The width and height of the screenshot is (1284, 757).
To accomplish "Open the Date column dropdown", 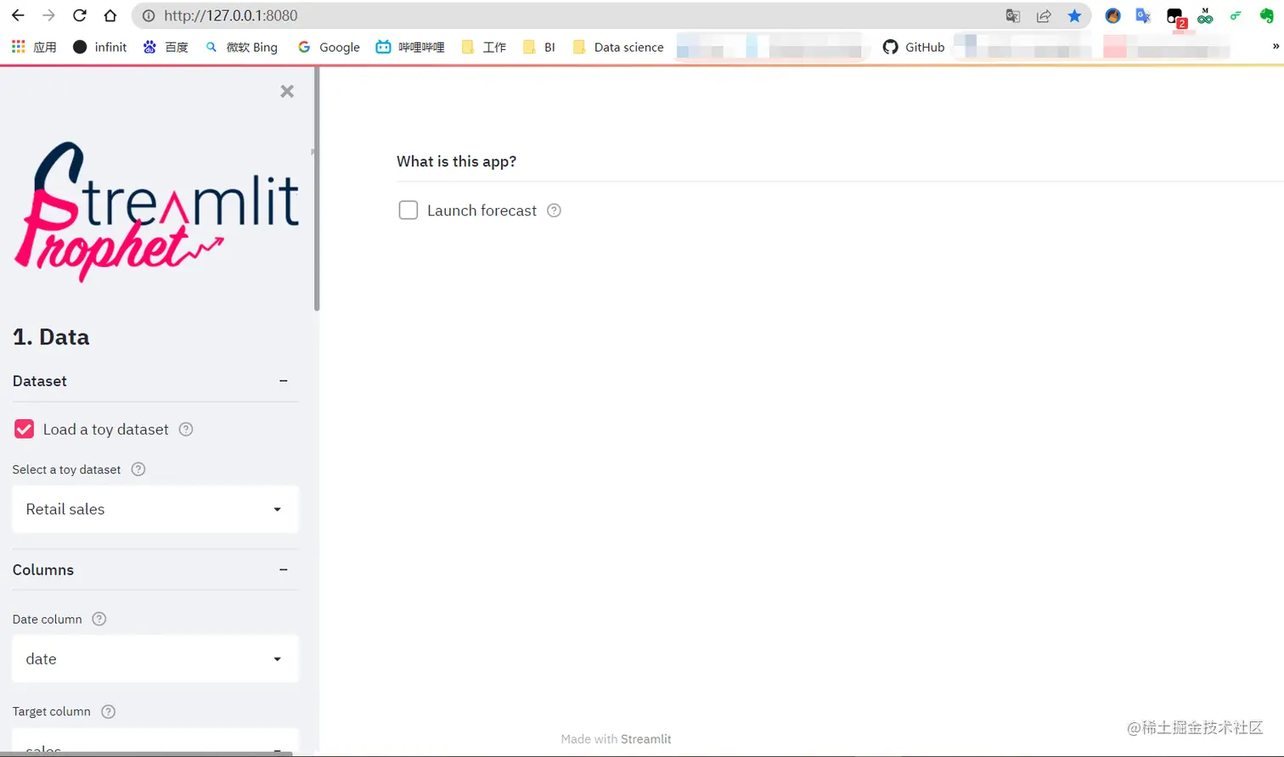I will point(155,659).
